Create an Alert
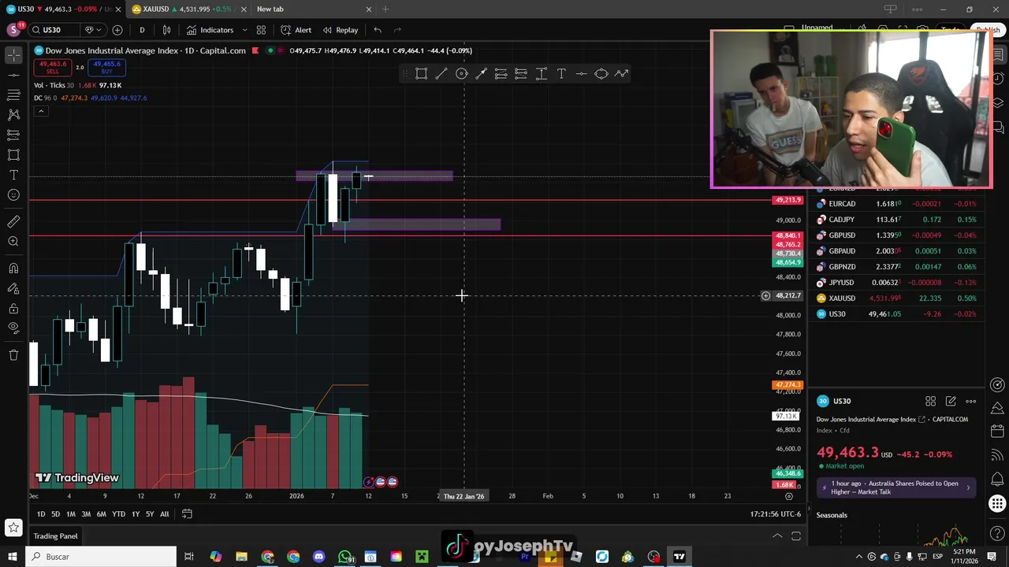Viewport: 1009px width, 567px height. [296, 30]
